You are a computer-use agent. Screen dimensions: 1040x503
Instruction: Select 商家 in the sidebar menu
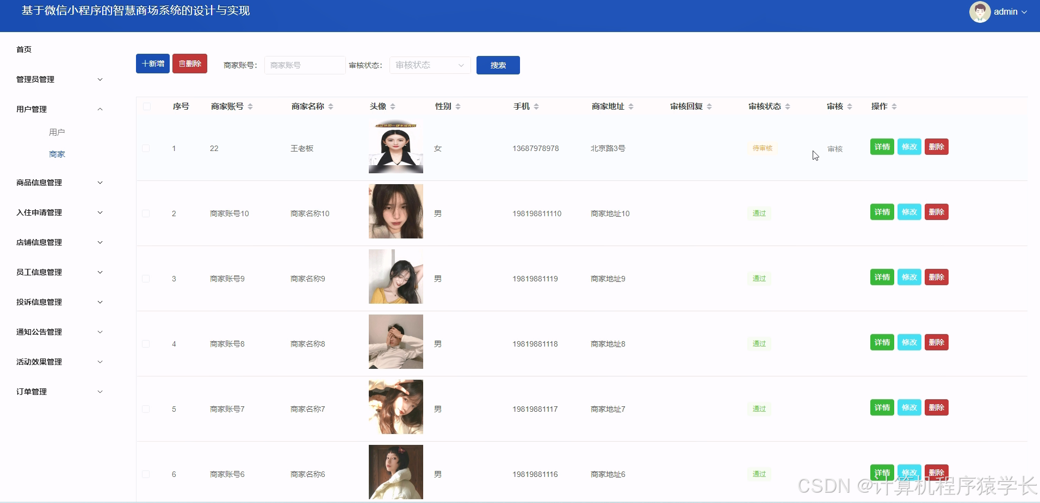tap(57, 154)
